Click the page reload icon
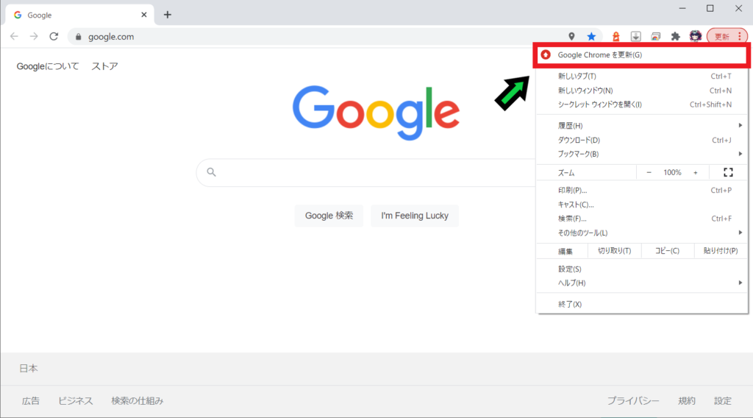Screen dimensions: 753x418 tap(54, 36)
